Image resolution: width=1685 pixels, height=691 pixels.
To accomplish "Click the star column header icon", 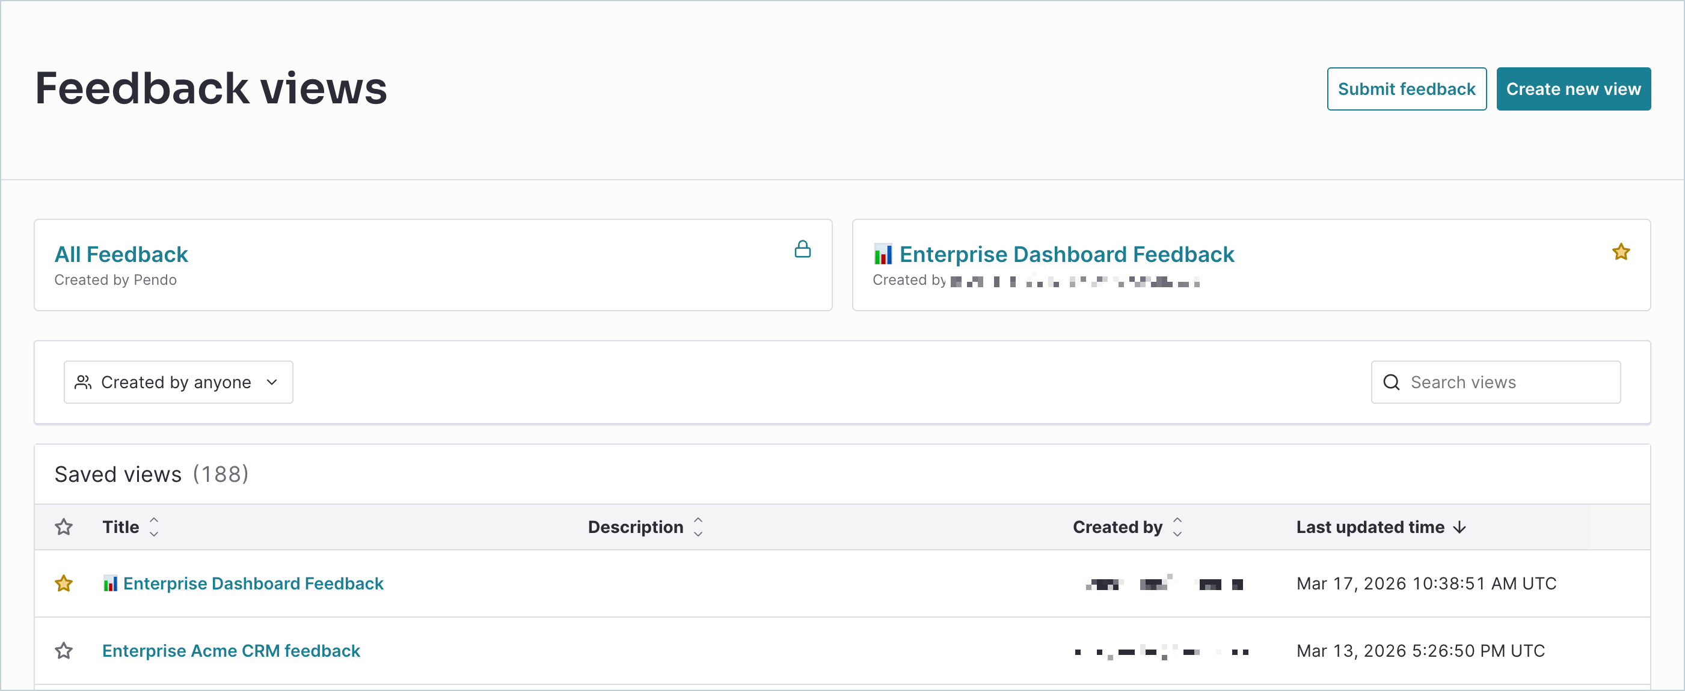I will point(64,526).
